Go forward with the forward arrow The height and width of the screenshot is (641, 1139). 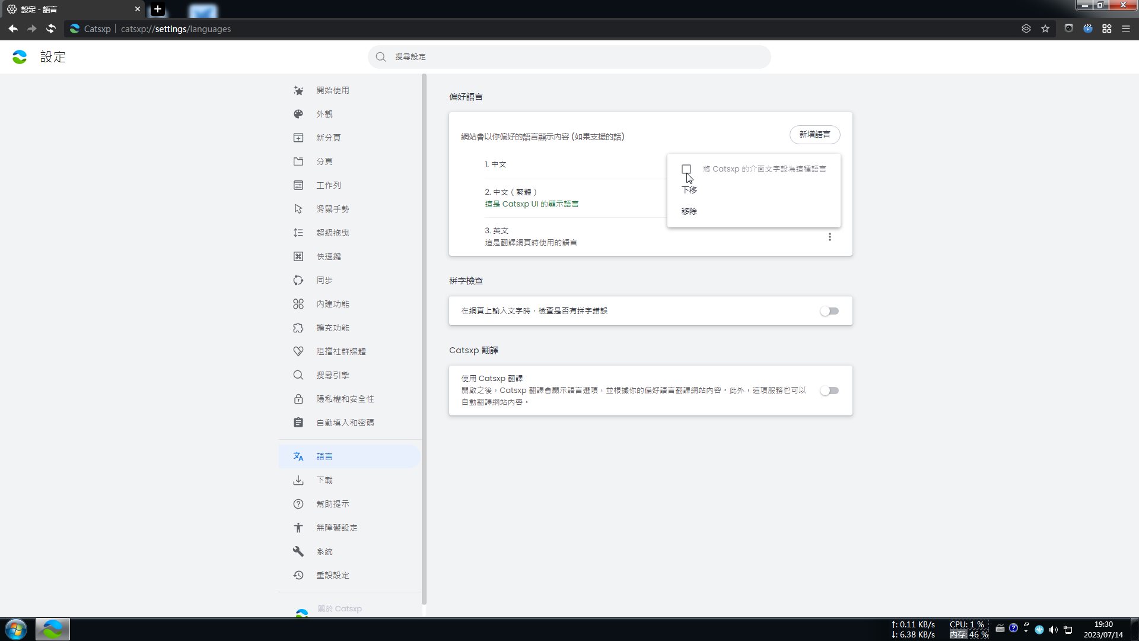[32, 28]
